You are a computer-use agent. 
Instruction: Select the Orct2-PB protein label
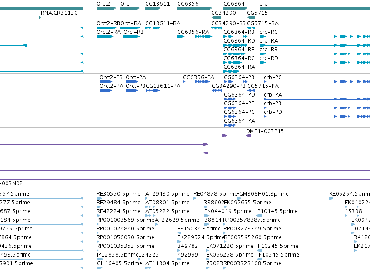[x=111, y=77]
